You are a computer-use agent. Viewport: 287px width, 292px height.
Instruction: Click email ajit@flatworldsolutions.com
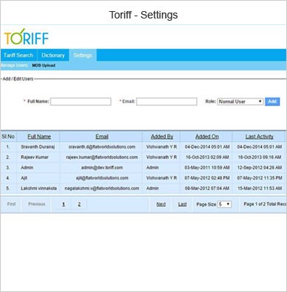pos(102,178)
